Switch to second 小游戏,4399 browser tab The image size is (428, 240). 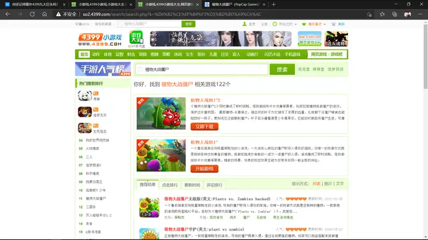pos(101,4)
